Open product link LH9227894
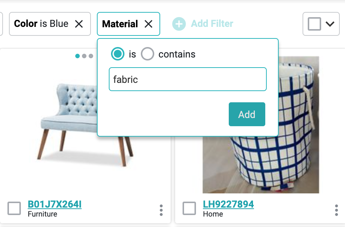The height and width of the screenshot is (227, 345). [228, 204]
